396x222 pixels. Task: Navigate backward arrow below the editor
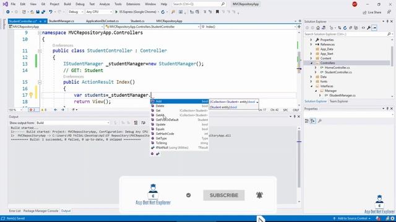[x=56, y=110]
